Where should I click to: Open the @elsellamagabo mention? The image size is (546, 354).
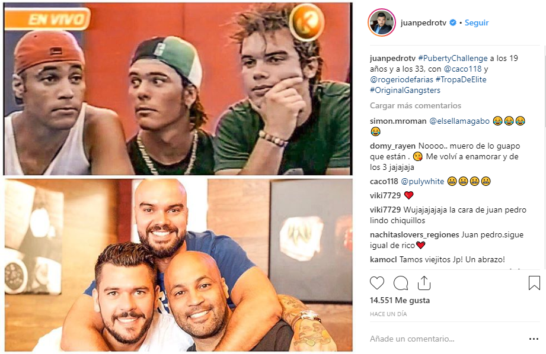(459, 121)
